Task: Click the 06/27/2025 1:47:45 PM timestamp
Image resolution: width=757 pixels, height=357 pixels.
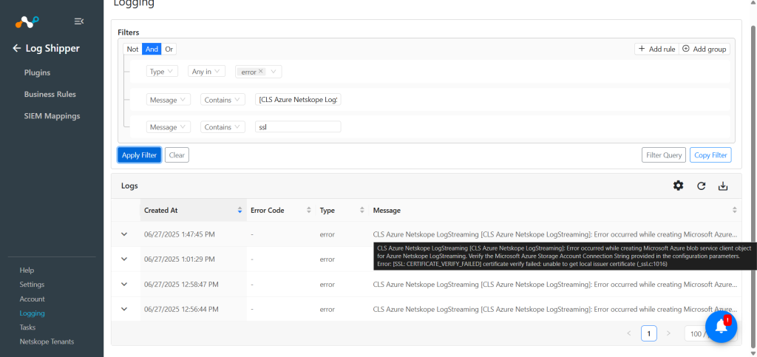Action: pyautogui.click(x=180, y=234)
